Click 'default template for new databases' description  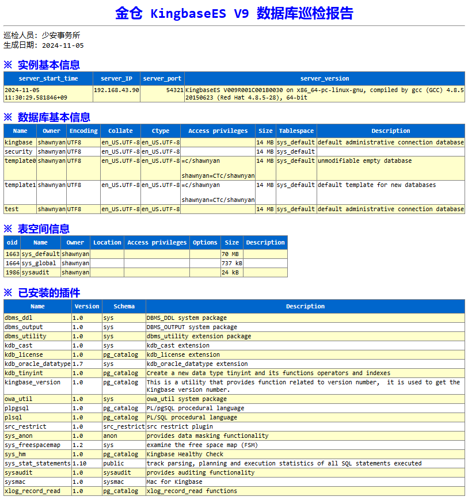tap(376, 185)
